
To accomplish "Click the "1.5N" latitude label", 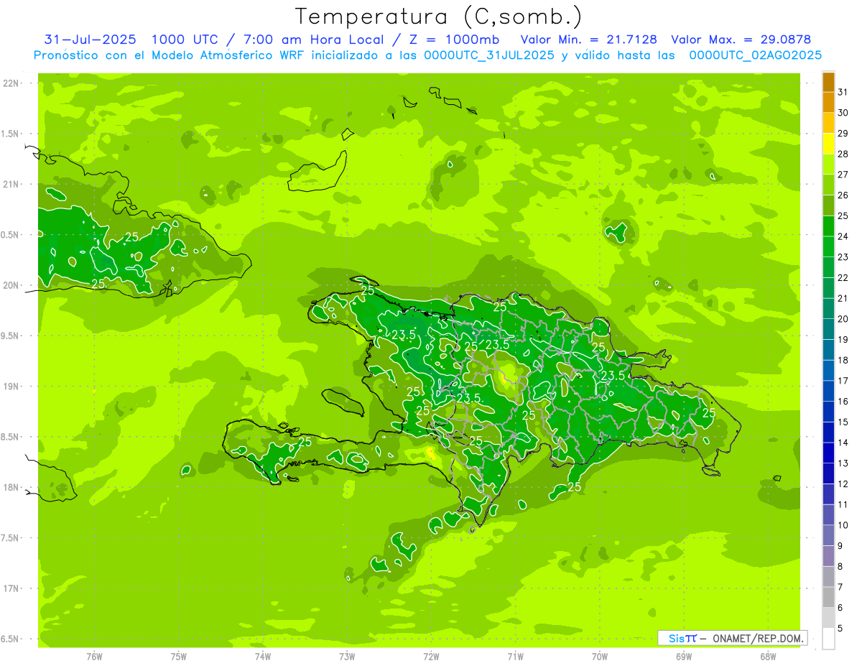I will point(11,134).
